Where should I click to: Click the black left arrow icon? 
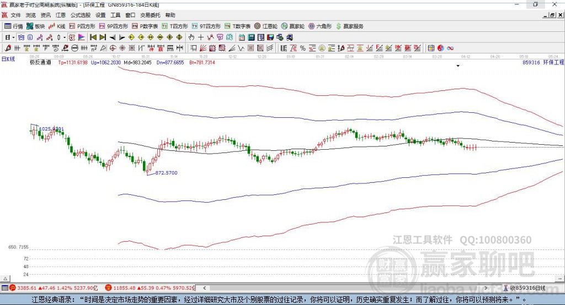[113, 37]
